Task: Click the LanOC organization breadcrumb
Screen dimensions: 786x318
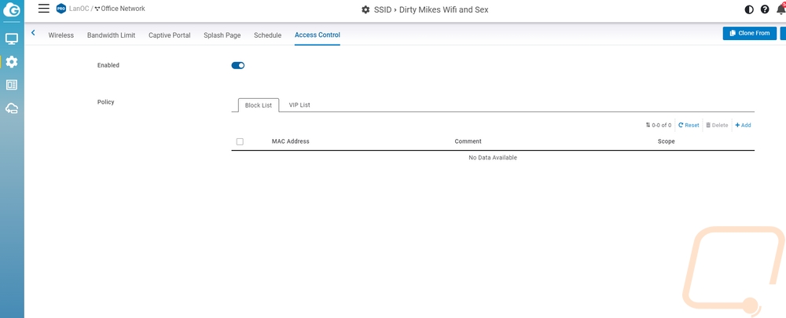Action: pyautogui.click(x=79, y=9)
